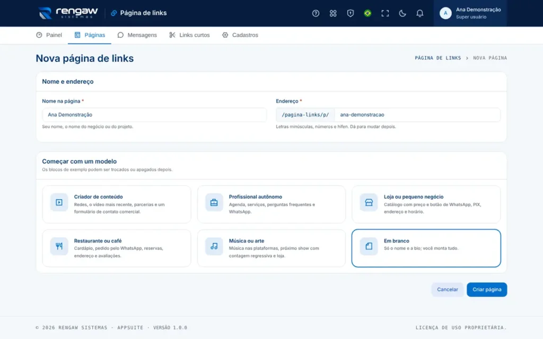Click the music note icon of Música ou arte
This screenshot has height=339, width=543.
[214, 246]
